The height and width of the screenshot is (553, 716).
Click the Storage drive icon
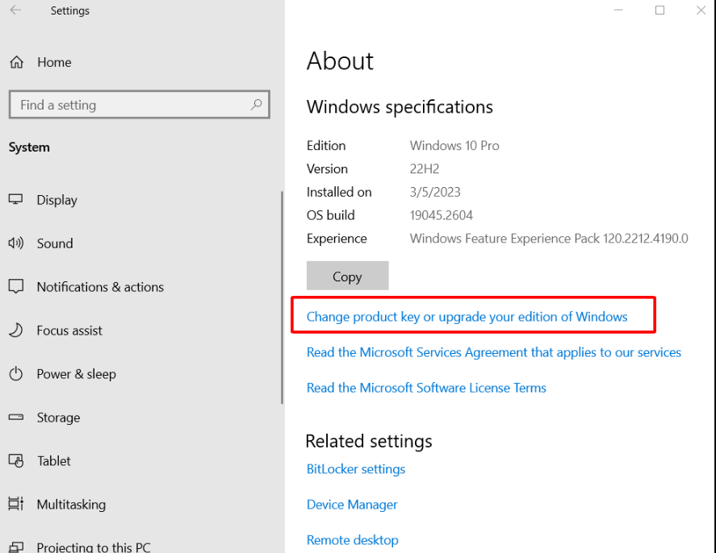16,418
